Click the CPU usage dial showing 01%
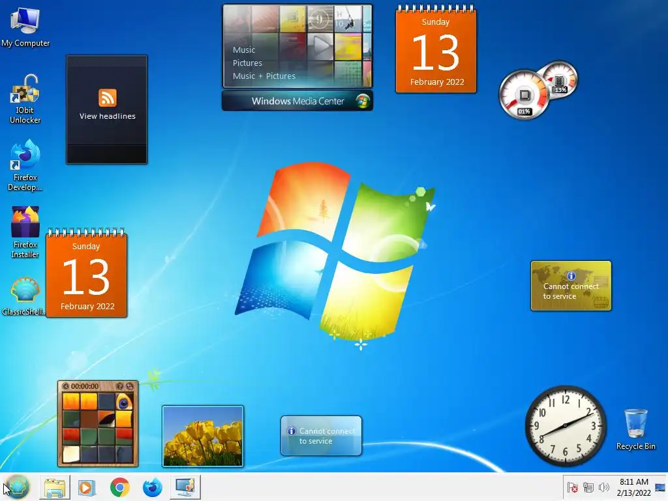668x501 pixels. click(x=524, y=95)
